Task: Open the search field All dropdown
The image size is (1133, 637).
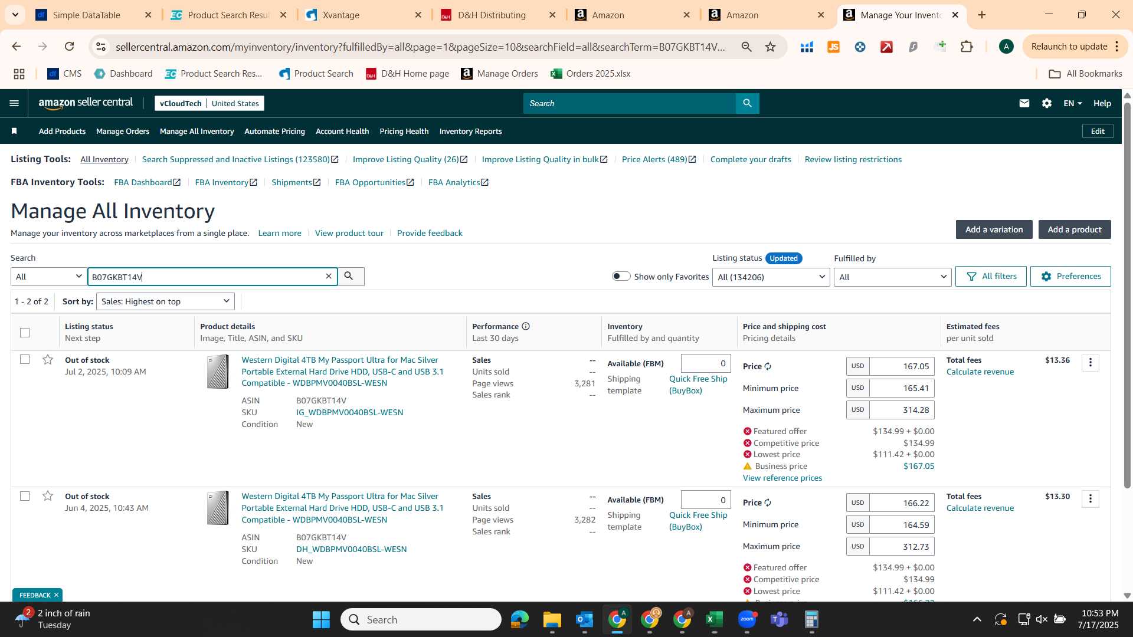Action: pos(49,277)
